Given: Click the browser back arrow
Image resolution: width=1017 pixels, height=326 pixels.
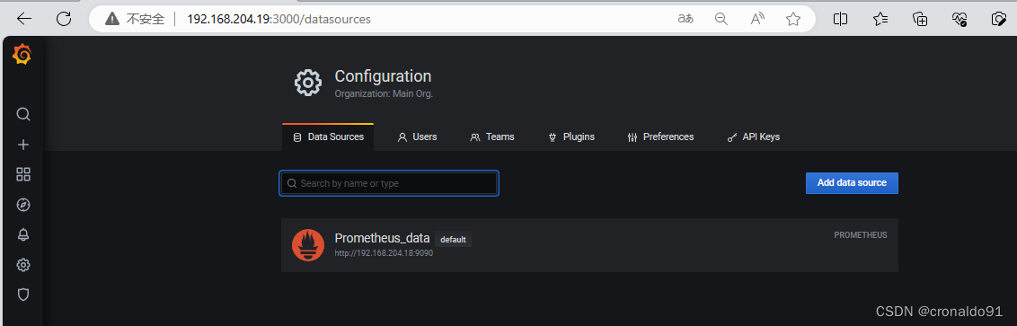Looking at the screenshot, I should [x=24, y=19].
